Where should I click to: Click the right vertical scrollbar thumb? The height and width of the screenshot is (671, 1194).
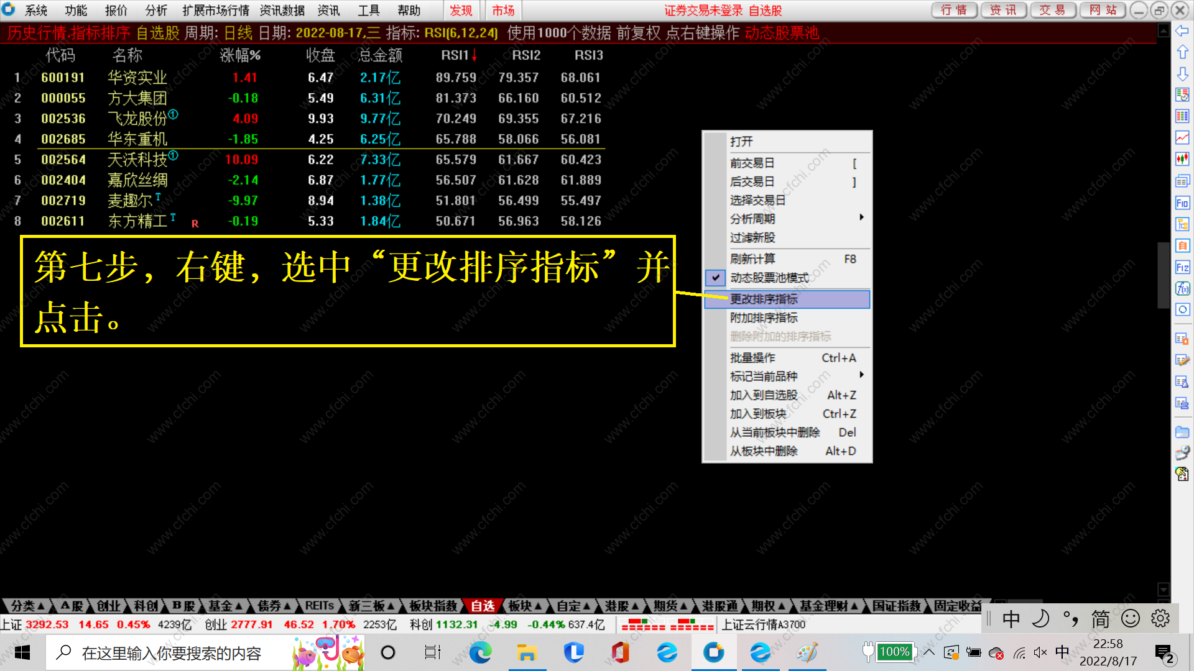[x=1163, y=275]
